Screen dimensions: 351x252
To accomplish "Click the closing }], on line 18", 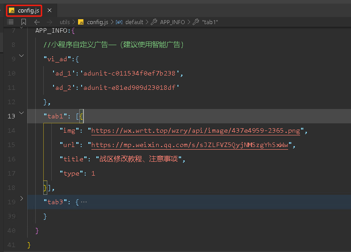I will coord(49,188).
